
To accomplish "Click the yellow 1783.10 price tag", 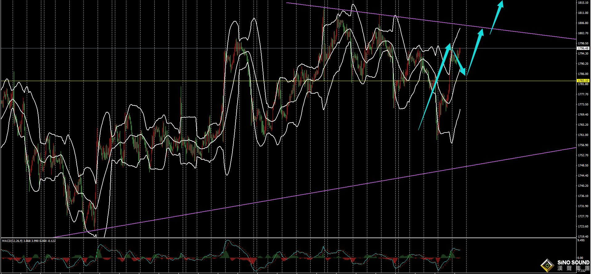I will (583, 81).
